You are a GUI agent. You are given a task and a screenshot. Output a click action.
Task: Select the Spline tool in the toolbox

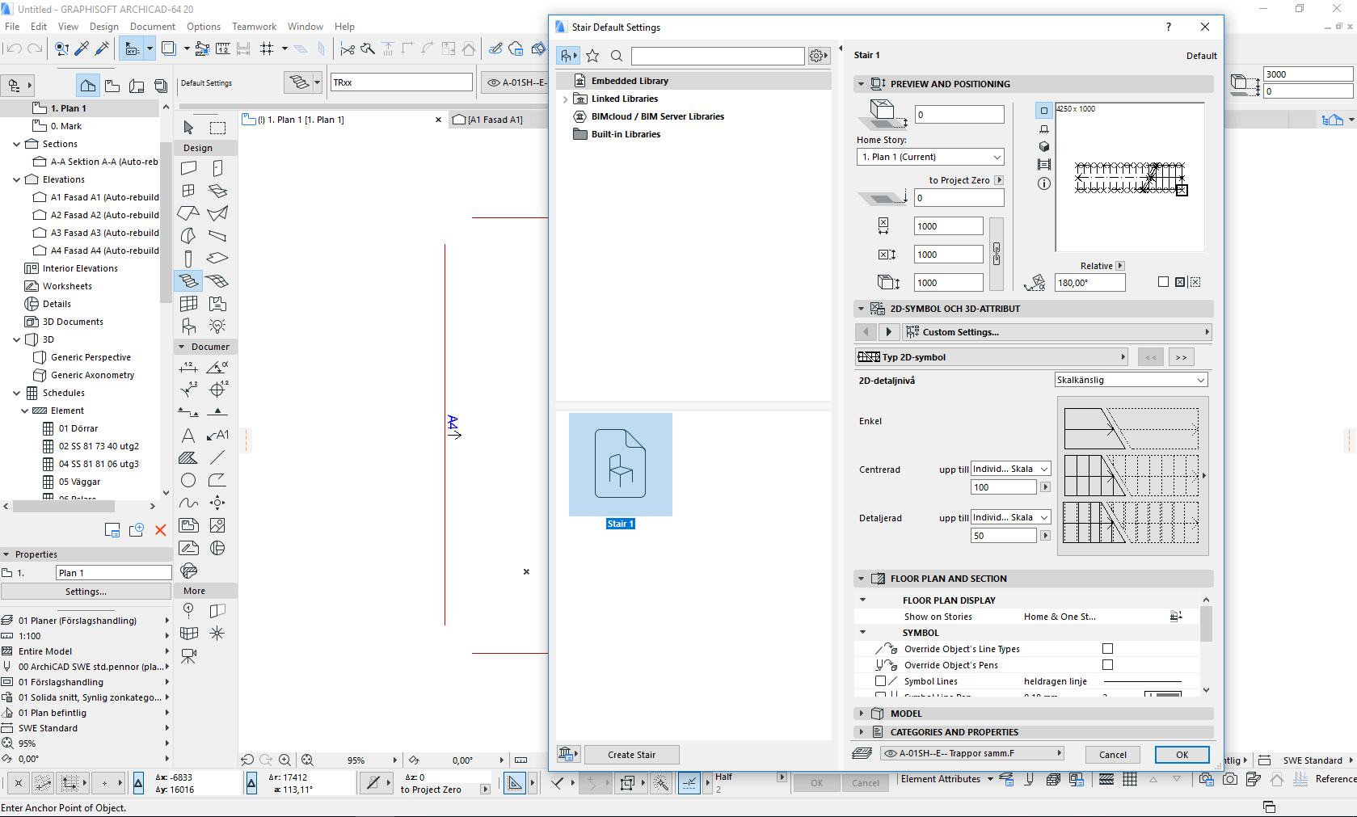[x=188, y=503]
